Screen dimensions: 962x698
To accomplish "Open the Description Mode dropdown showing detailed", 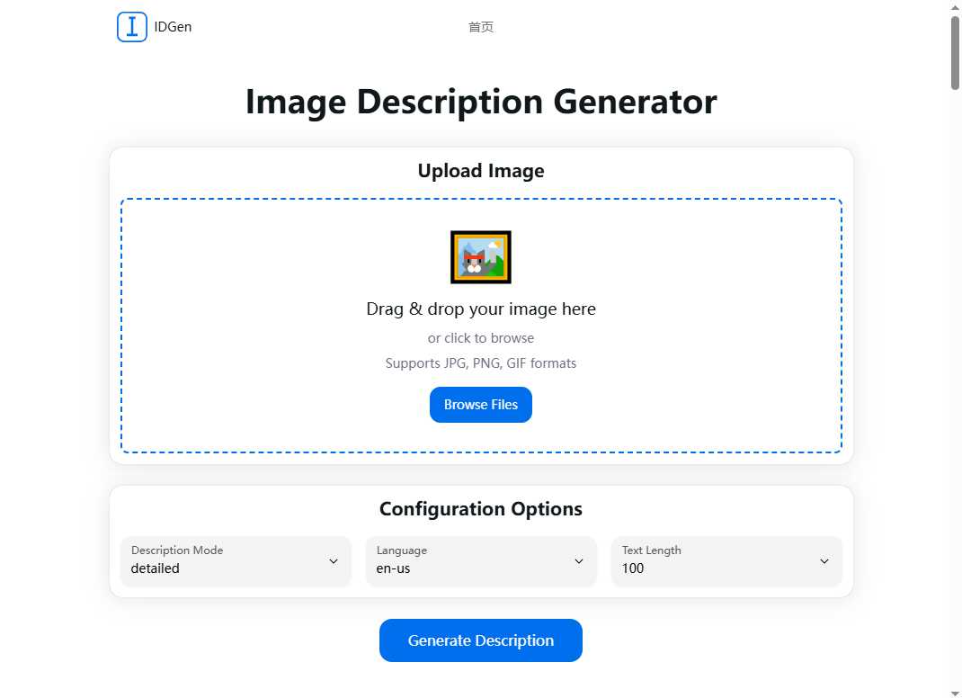I will (x=236, y=561).
